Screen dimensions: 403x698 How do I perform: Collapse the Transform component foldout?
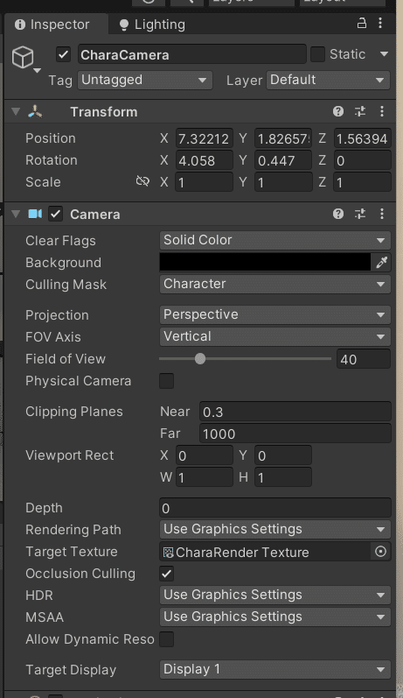(16, 111)
